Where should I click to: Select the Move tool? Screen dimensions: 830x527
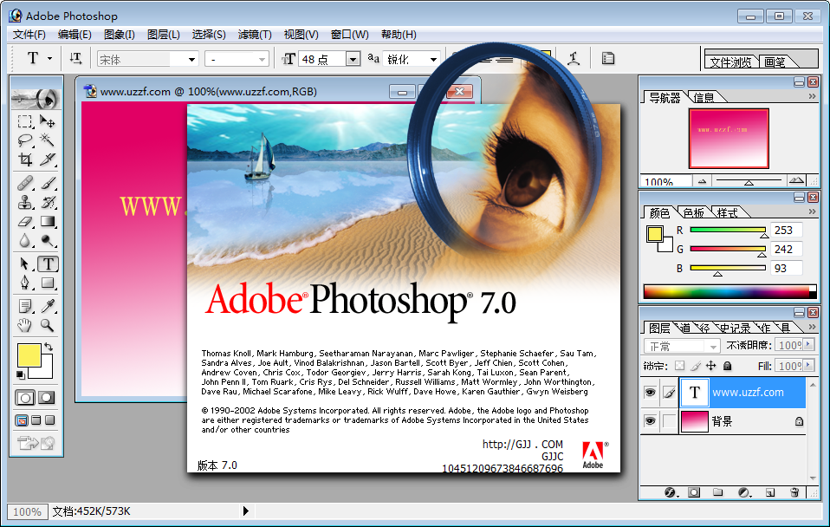point(48,122)
